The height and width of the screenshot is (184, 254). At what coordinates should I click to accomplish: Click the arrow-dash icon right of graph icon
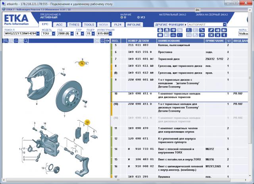tap(180, 35)
